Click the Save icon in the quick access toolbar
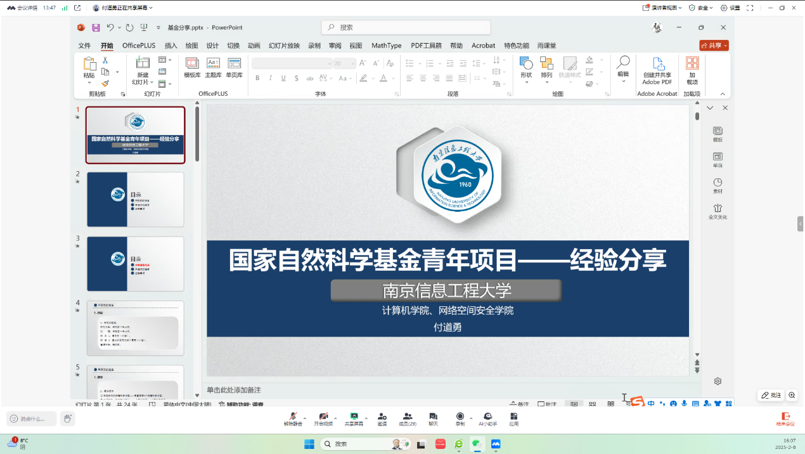 pyautogui.click(x=96, y=27)
